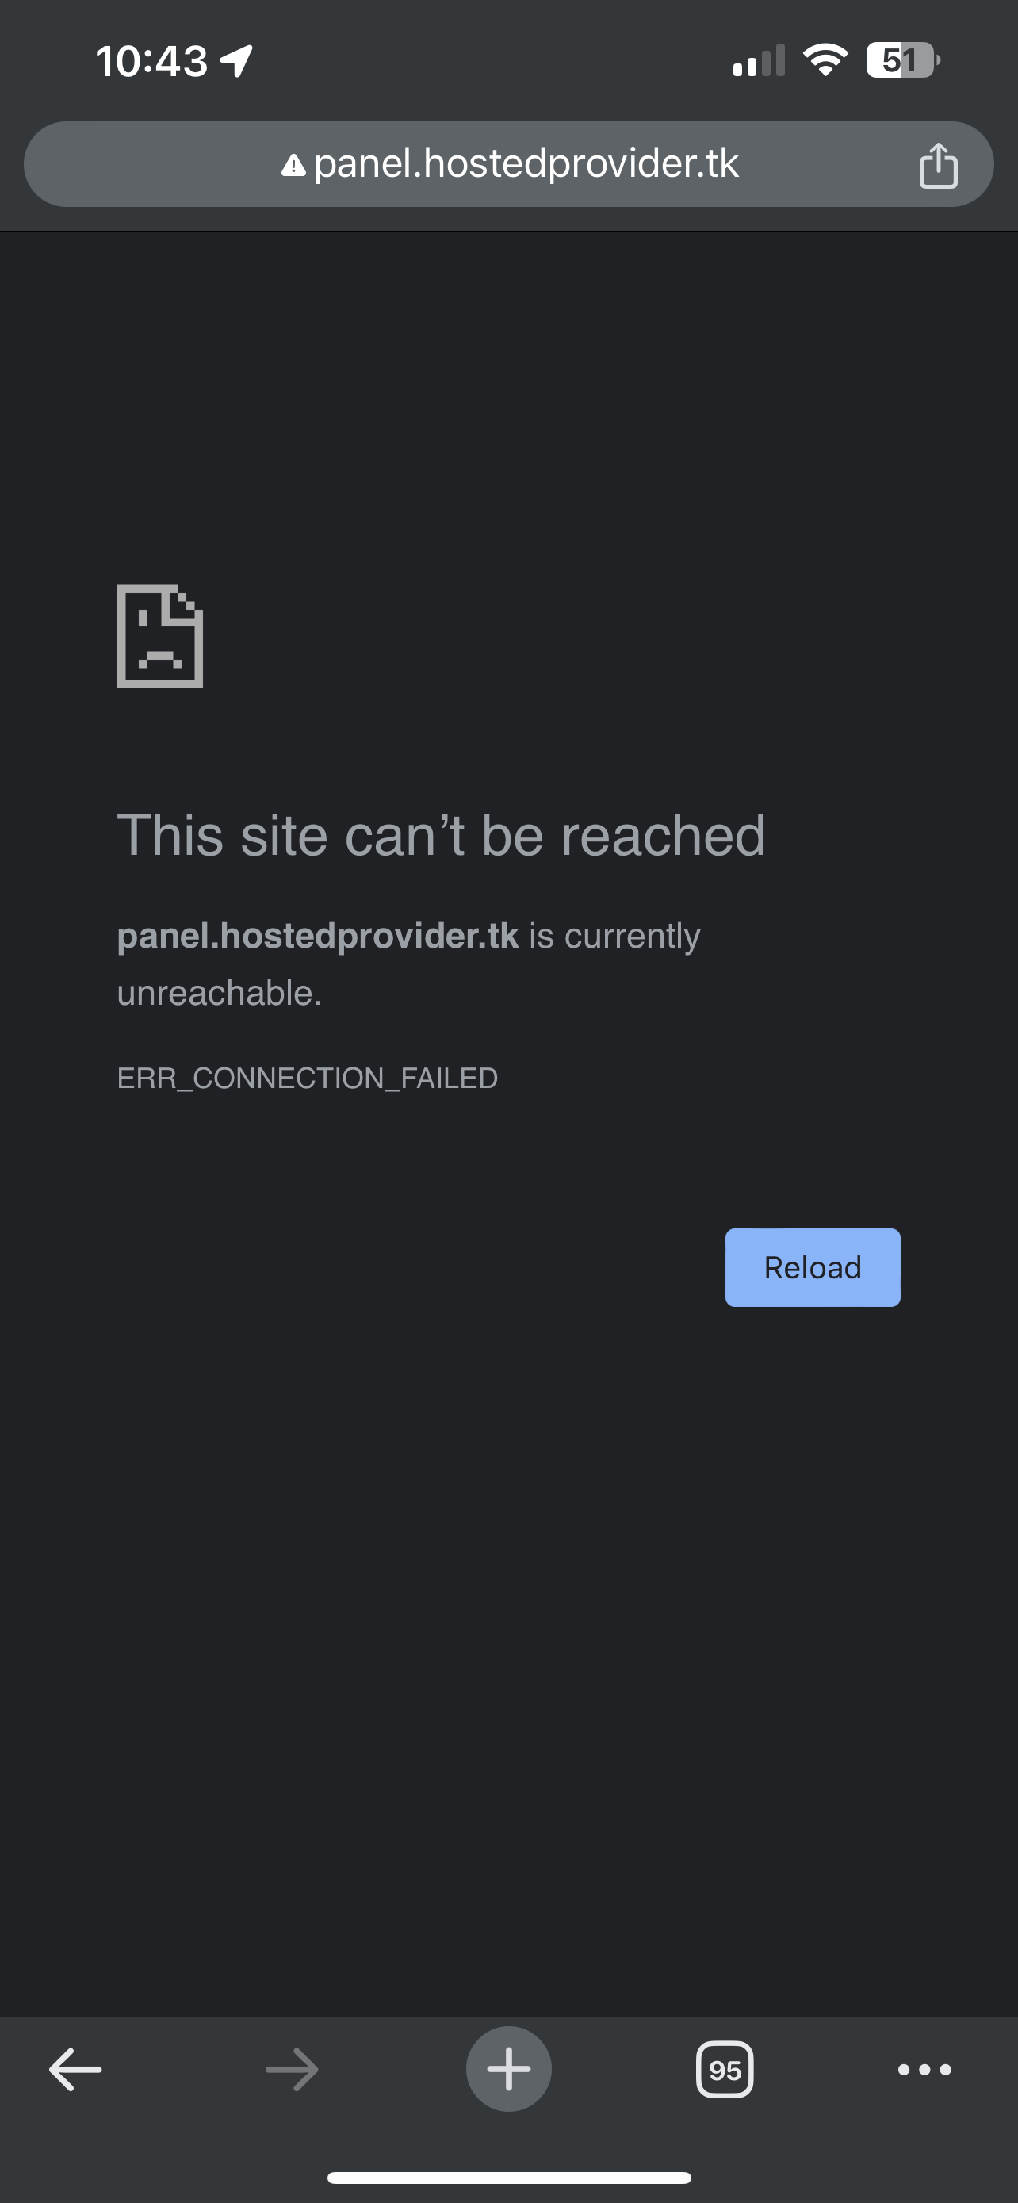The width and height of the screenshot is (1018, 2203).
Task: Tap the sad page error icon
Action: coord(160,636)
